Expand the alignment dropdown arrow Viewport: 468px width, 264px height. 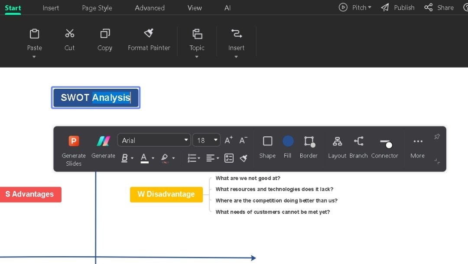click(x=218, y=158)
